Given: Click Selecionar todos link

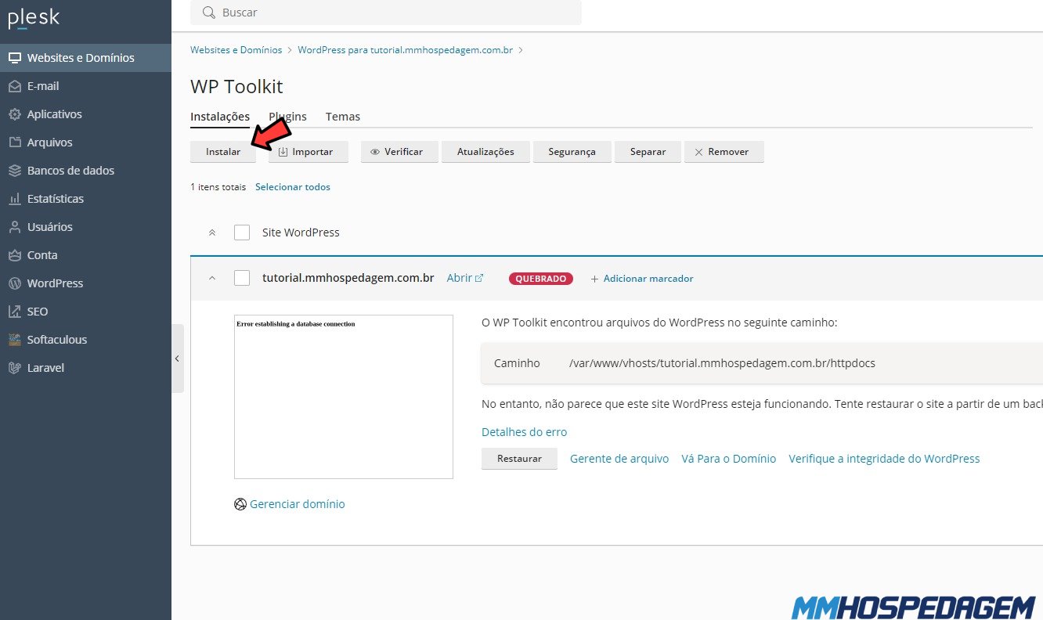Looking at the screenshot, I should 293,187.
